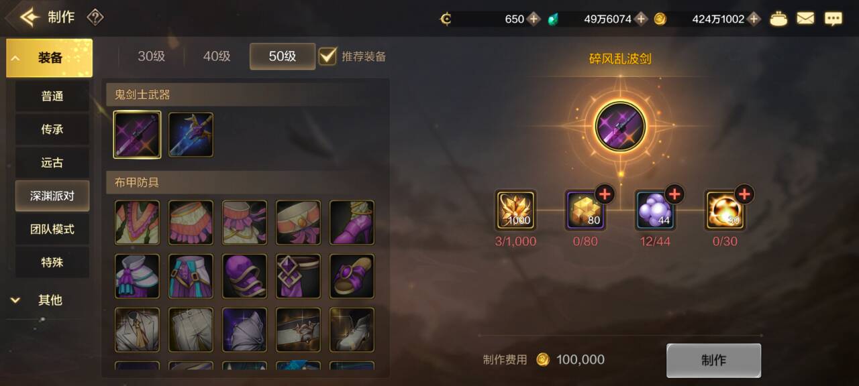The width and height of the screenshot is (859, 386).
Task: Toggle the 推荐装备 checkbox
Action: tap(327, 56)
